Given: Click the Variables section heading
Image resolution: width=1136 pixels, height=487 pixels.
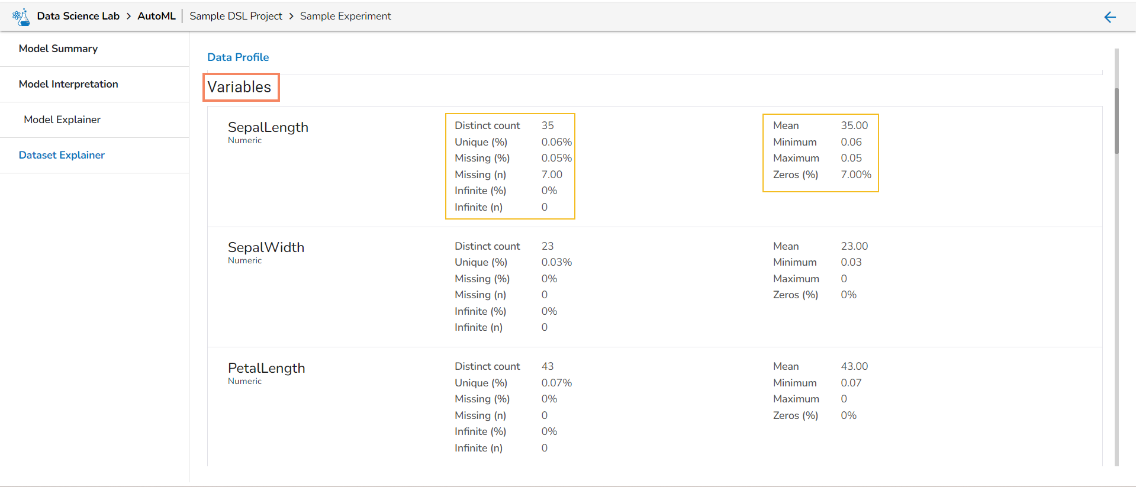Looking at the screenshot, I should pos(239,87).
